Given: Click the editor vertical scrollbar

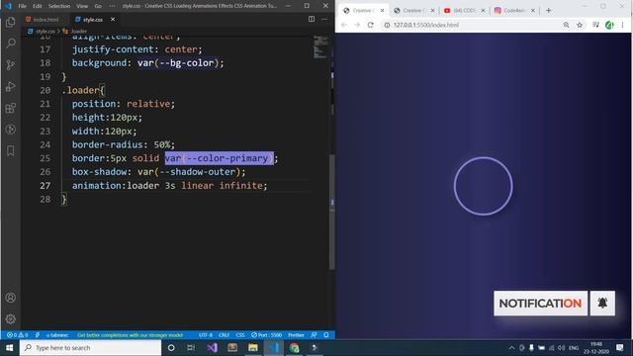Looking at the screenshot, I should (332, 212).
